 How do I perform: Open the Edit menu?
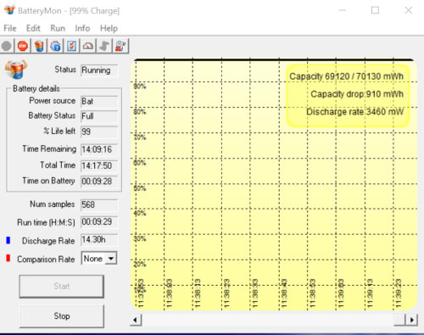tap(33, 28)
